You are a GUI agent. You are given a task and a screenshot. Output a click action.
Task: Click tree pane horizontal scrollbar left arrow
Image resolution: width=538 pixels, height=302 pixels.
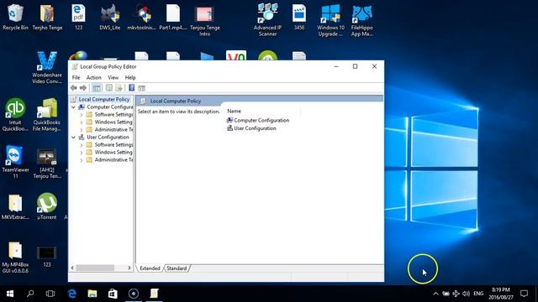[72, 268]
